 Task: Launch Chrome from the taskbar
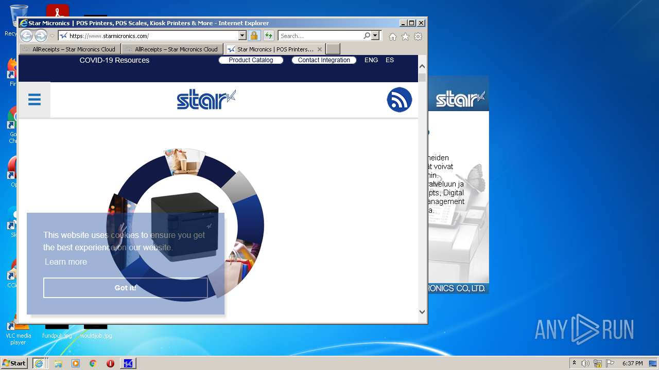click(x=93, y=363)
